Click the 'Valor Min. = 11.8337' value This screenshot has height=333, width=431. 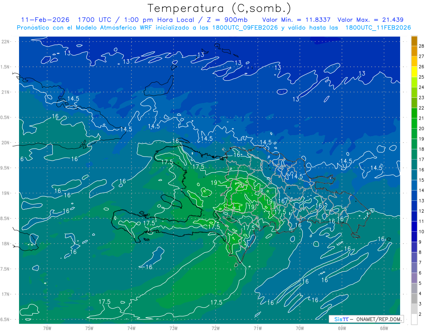tap(296, 20)
